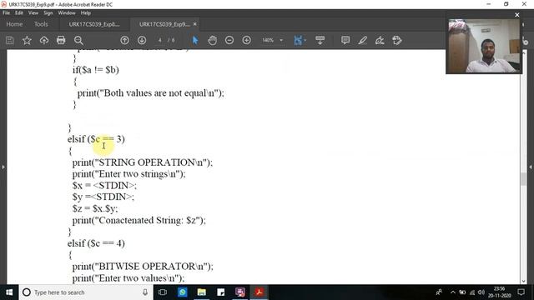This screenshot has height=300, width=534.
Task: Open Task View on the taskbar
Action: tap(163, 292)
